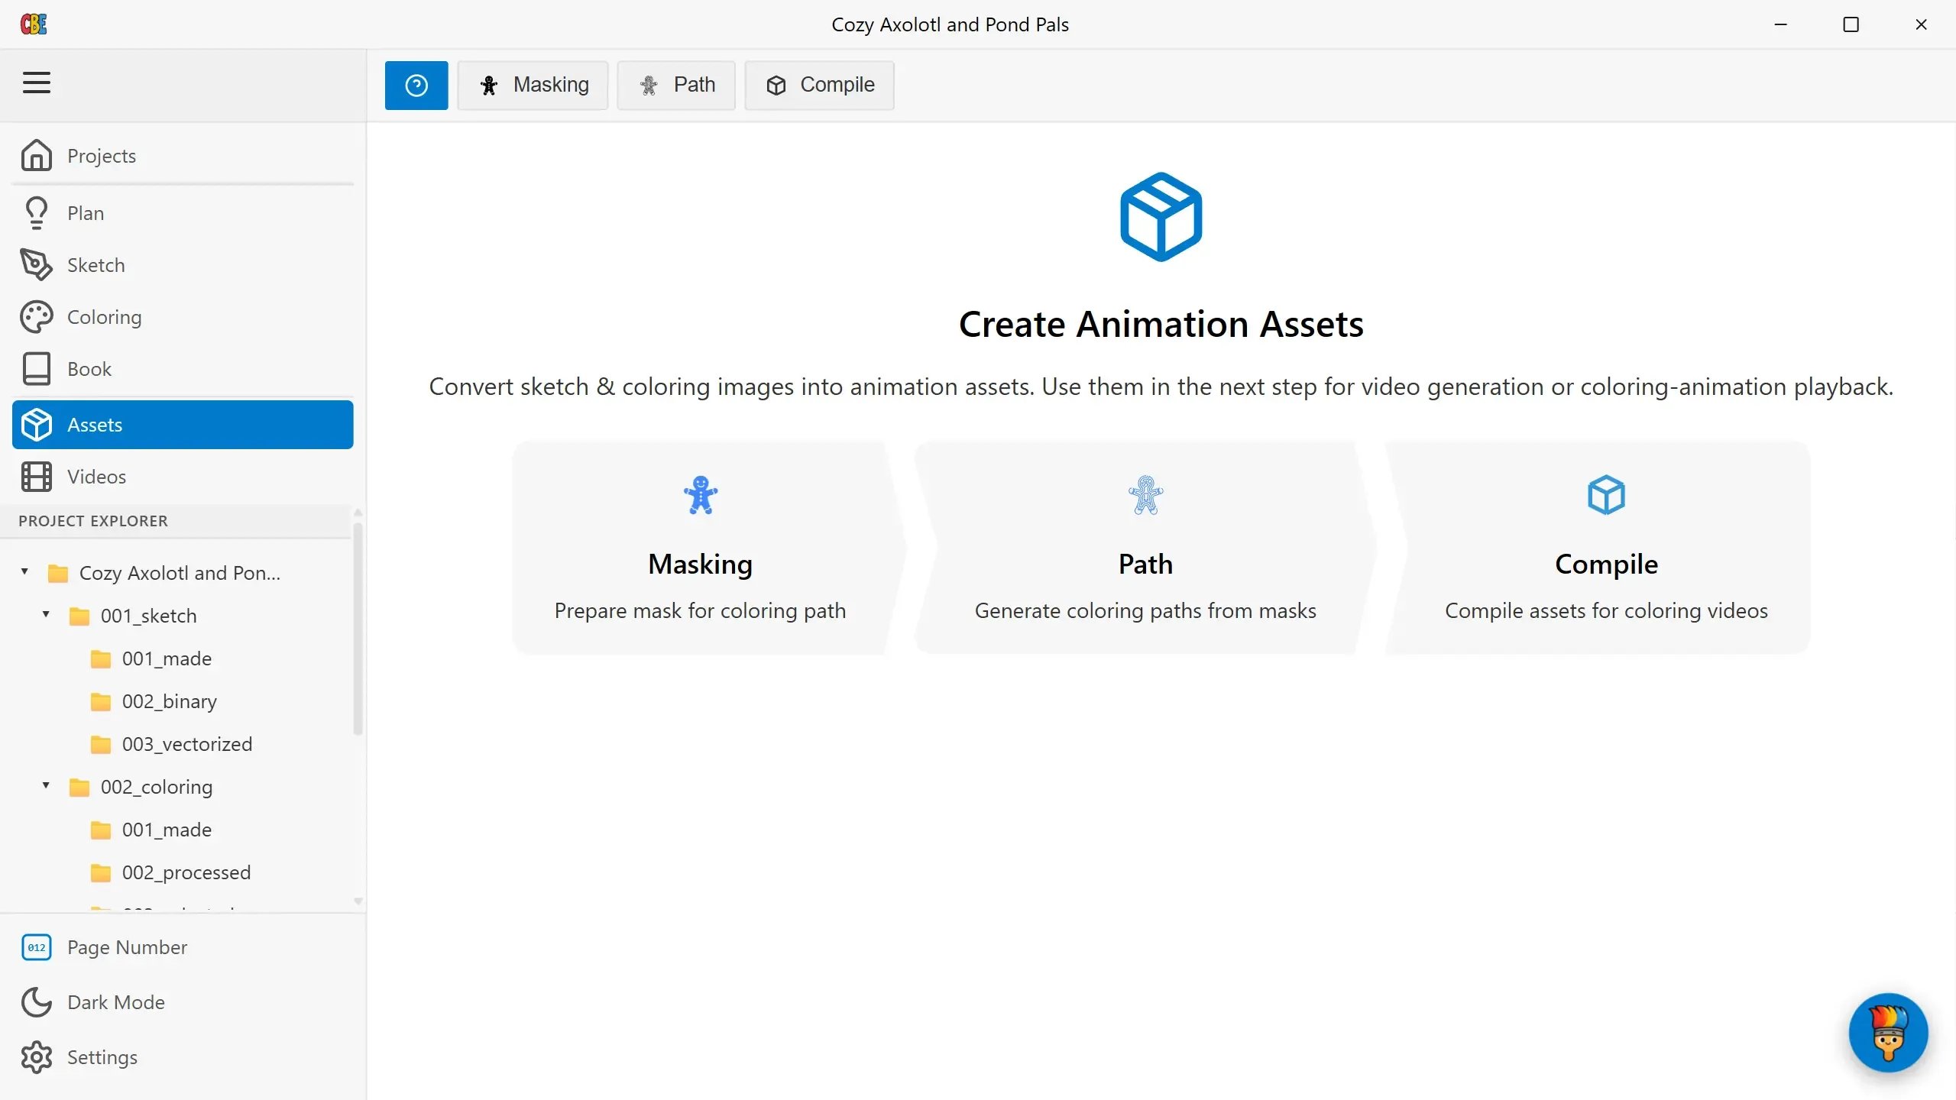Viewport: 1956px width, 1100px height.
Task: Click the Project Explorer scrollbar thumb
Action: pyautogui.click(x=358, y=628)
